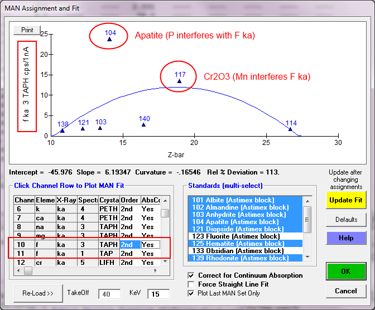Close the MAN Assignment and Fit window
Screen dimensions: 375x310
pyautogui.click(x=364, y=8)
